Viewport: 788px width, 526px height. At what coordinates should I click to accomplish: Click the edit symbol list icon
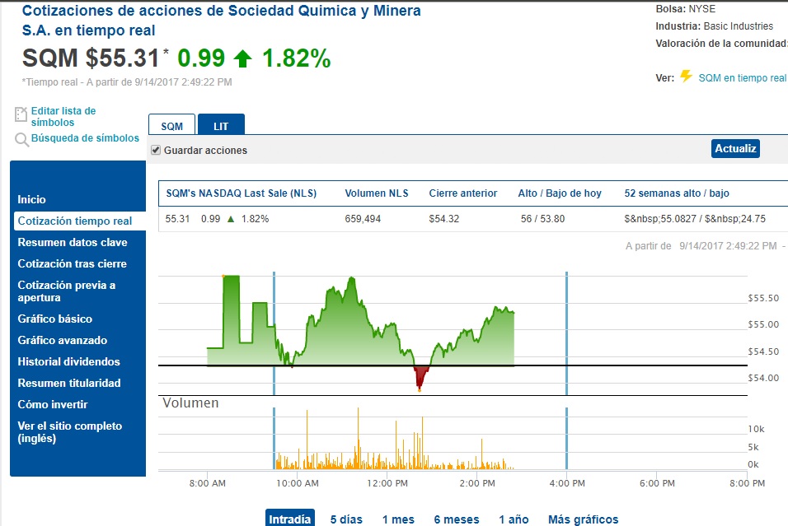coord(21,114)
